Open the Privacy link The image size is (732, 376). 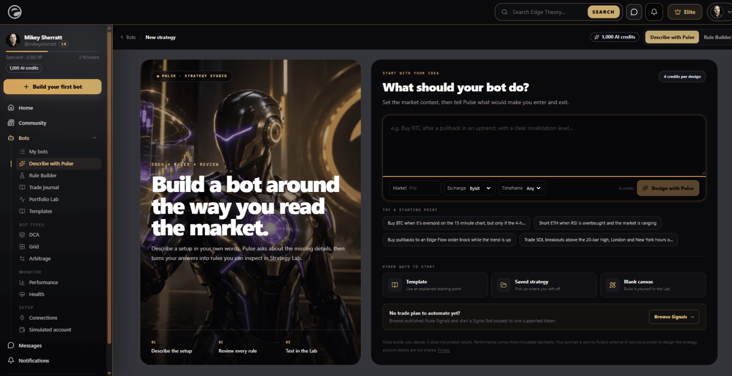click(x=444, y=350)
